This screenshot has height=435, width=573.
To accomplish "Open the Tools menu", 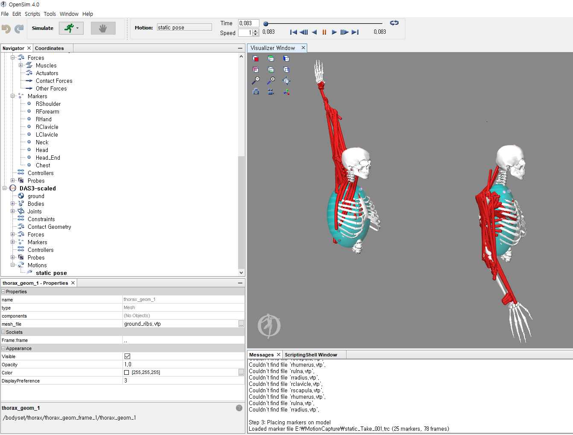I will 50,14.
